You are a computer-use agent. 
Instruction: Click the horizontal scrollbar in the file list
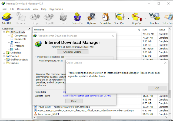point(74,117)
